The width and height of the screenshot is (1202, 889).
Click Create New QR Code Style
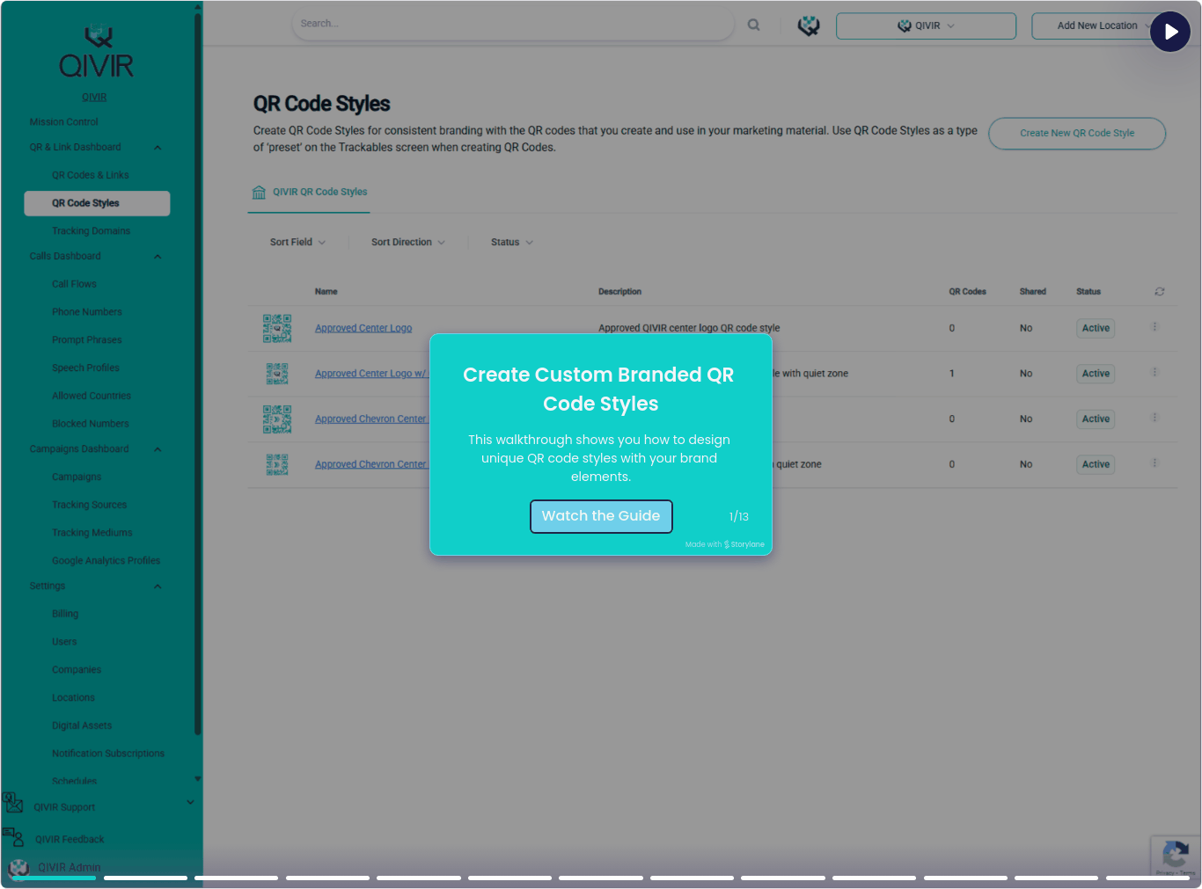point(1077,134)
